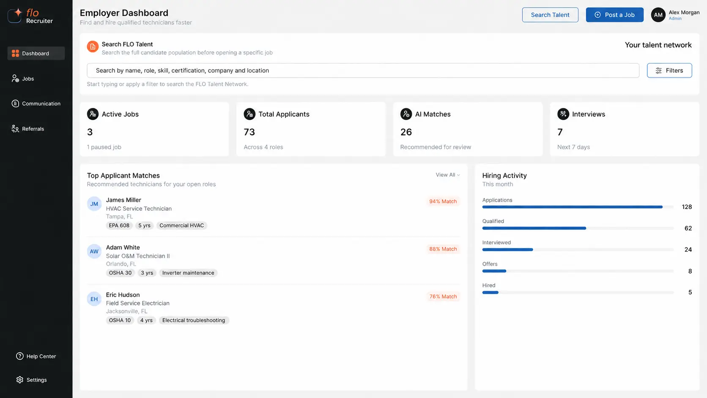Click the Settings gear icon
Screen dimensions: 707x398
tap(20, 380)
